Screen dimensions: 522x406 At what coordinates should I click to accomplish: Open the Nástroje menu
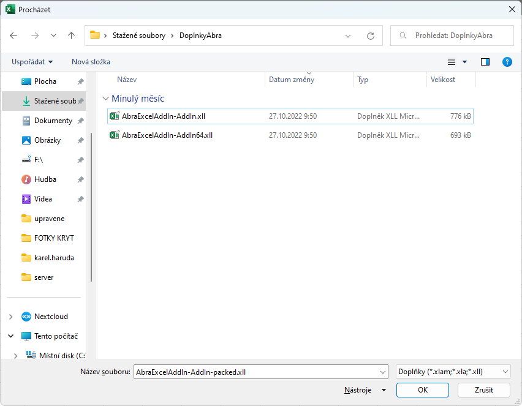tap(365, 390)
